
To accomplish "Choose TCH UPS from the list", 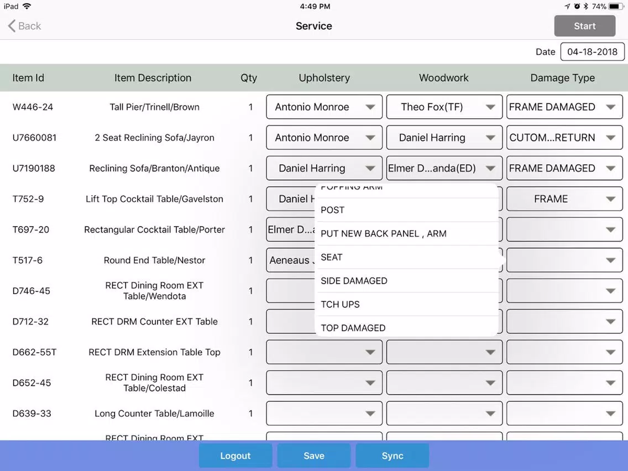I will (x=407, y=305).
